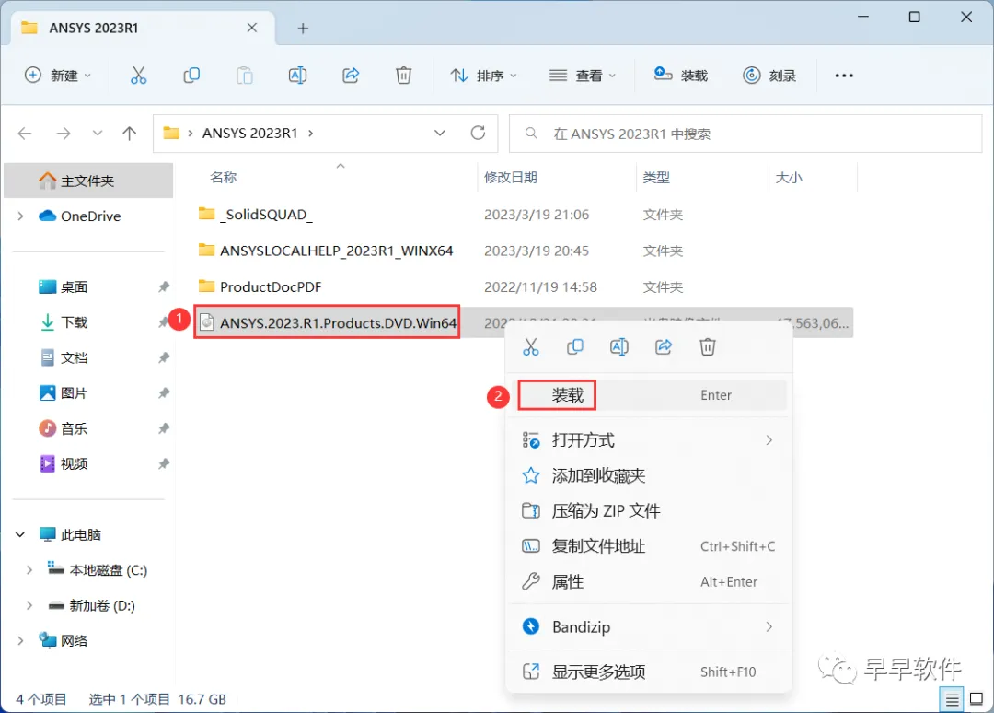Expand 本地磁盘 (C:) tree node
This screenshot has height=713, width=994.
[x=29, y=570]
